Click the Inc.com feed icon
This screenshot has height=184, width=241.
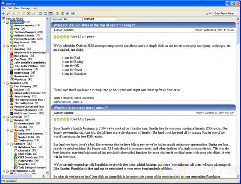pyautogui.click(x=11, y=90)
